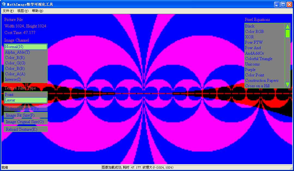The width and height of the screenshot is (294, 171).
Task: Select the Cross on a Hill equation
Action: (265, 86)
